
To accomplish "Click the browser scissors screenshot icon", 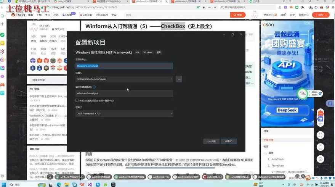I will coord(280,7).
